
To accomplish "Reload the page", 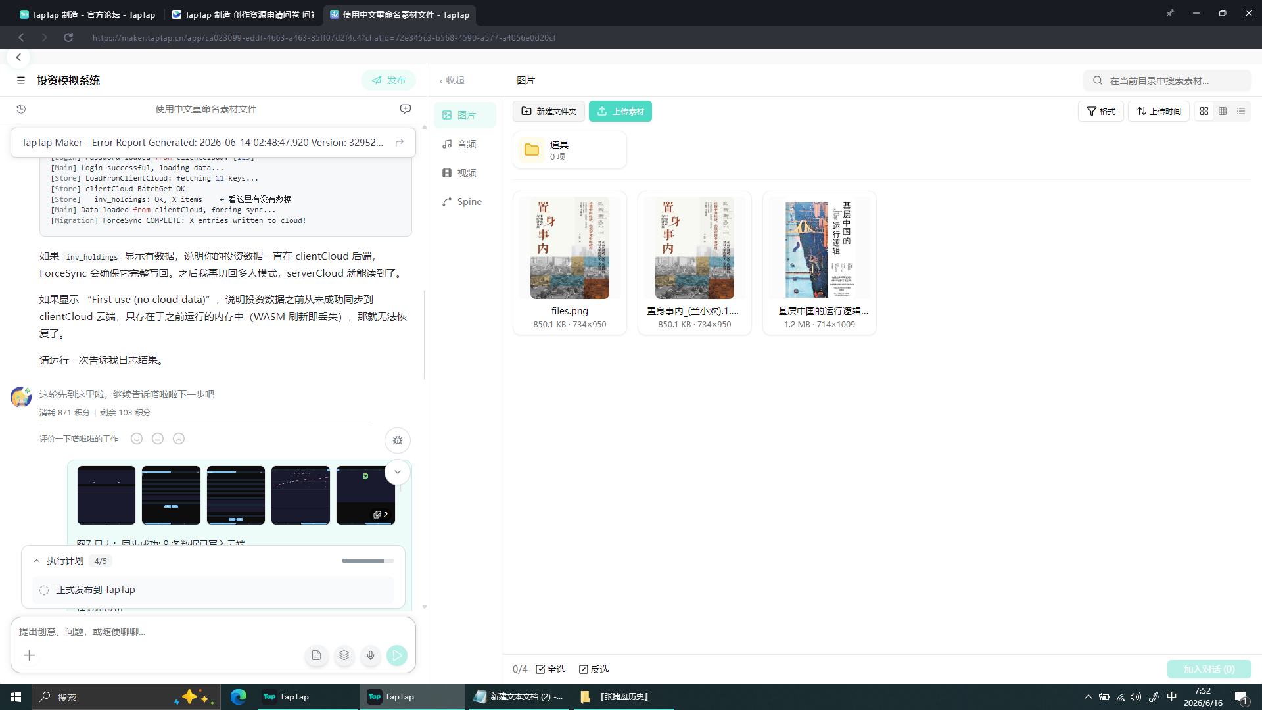I will tap(68, 37).
